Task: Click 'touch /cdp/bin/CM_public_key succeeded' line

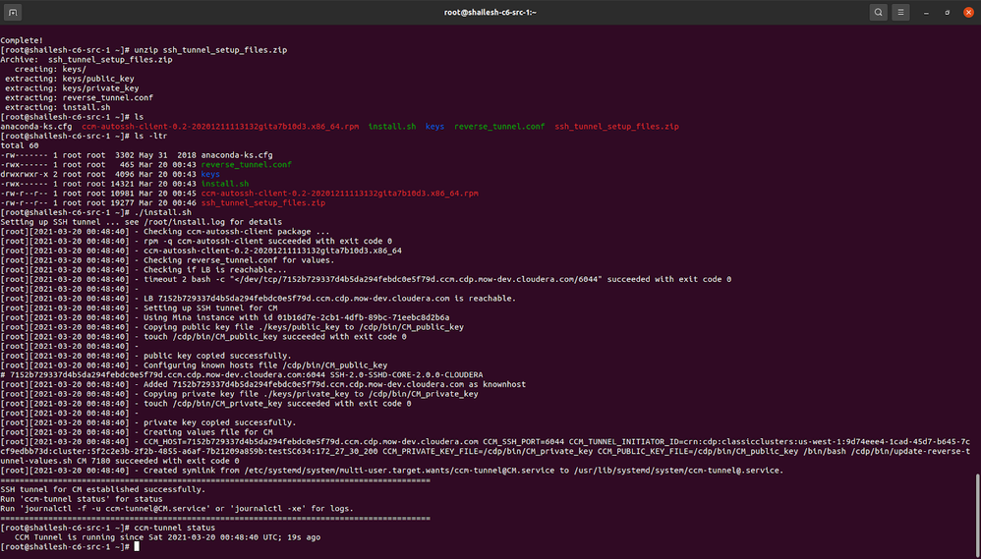Action: 203,337
